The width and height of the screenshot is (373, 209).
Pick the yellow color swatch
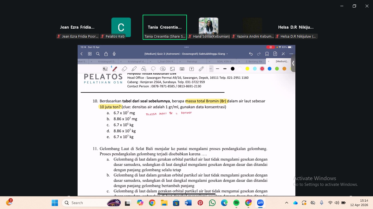coord(247,69)
